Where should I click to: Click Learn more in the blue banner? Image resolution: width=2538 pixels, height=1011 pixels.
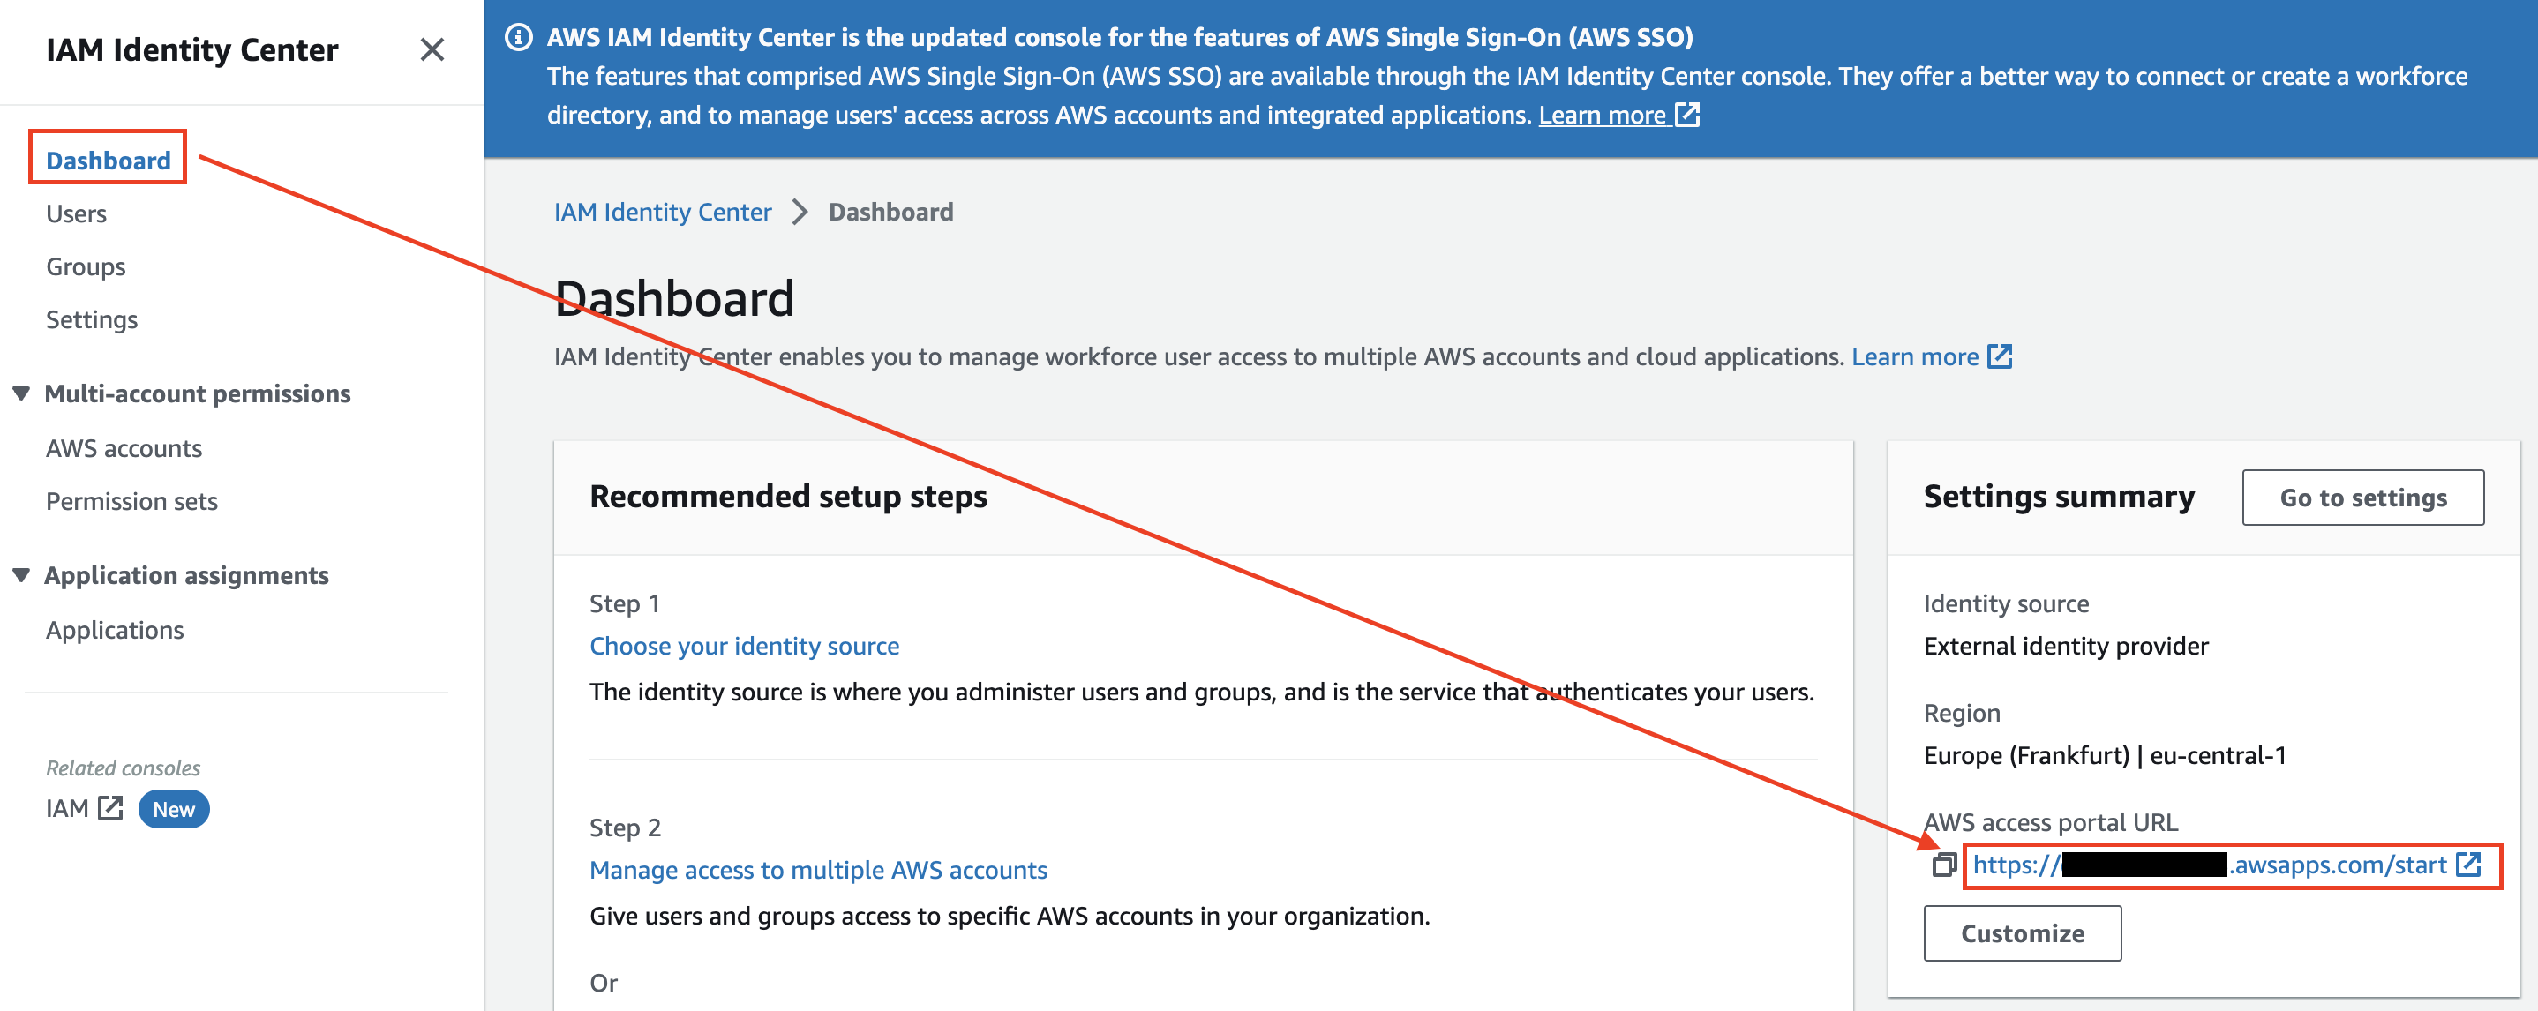pos(1602,116)
